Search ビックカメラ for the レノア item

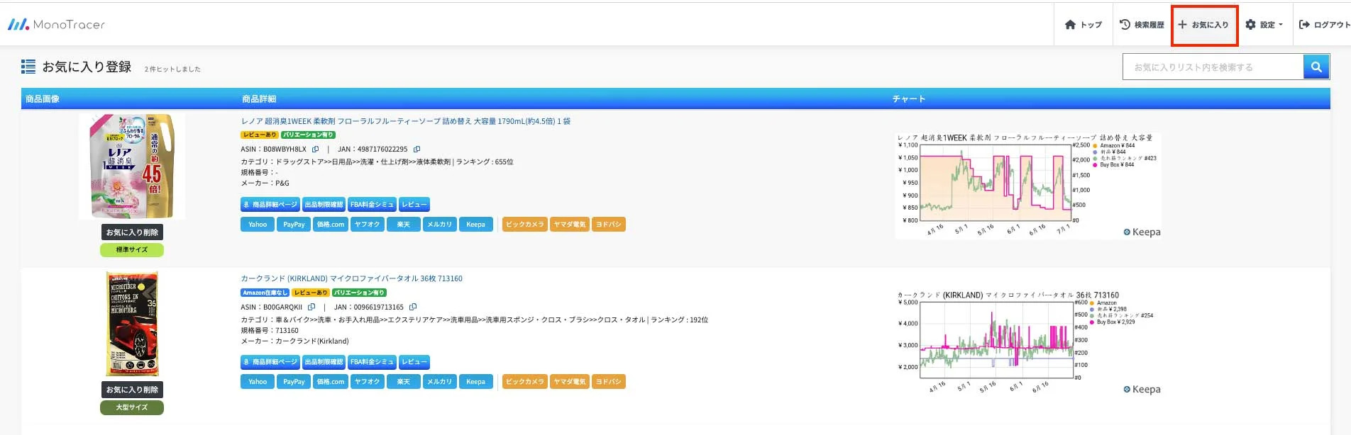point(525,225)
